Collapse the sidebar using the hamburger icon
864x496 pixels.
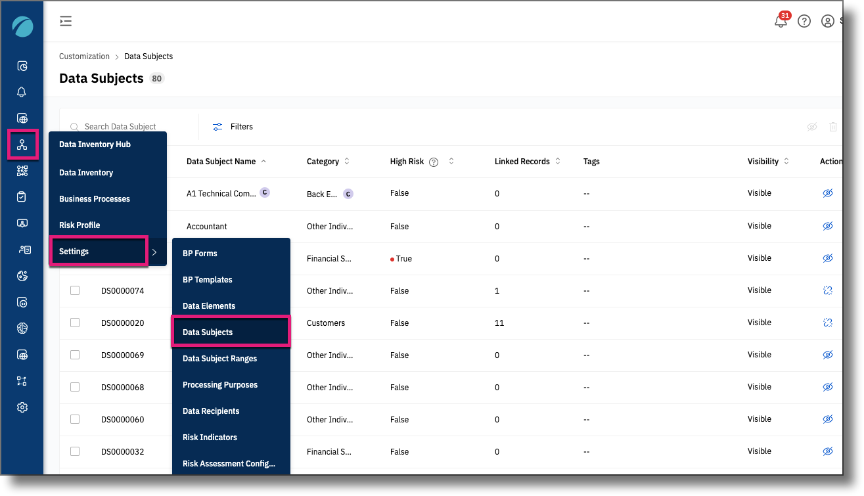point(65,20)
